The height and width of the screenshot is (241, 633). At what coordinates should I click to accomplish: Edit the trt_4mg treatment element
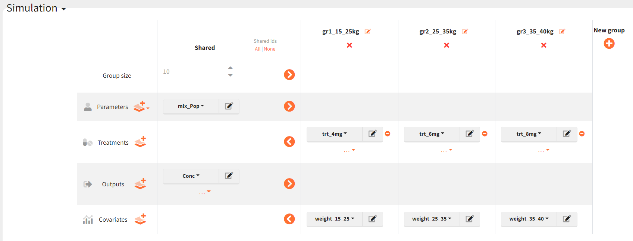372,134
